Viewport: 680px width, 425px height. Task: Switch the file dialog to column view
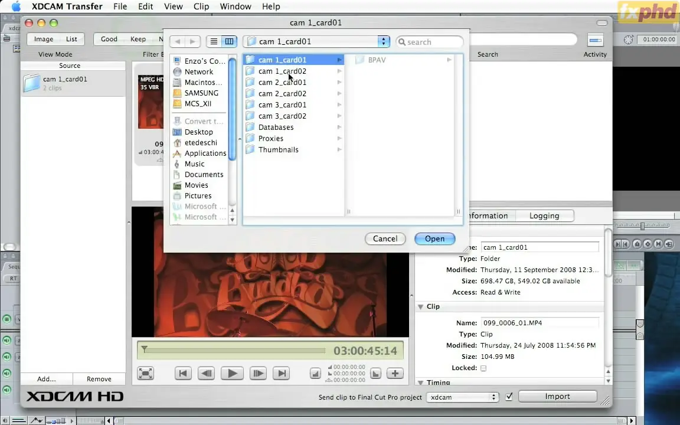click(x=229, y=42)
